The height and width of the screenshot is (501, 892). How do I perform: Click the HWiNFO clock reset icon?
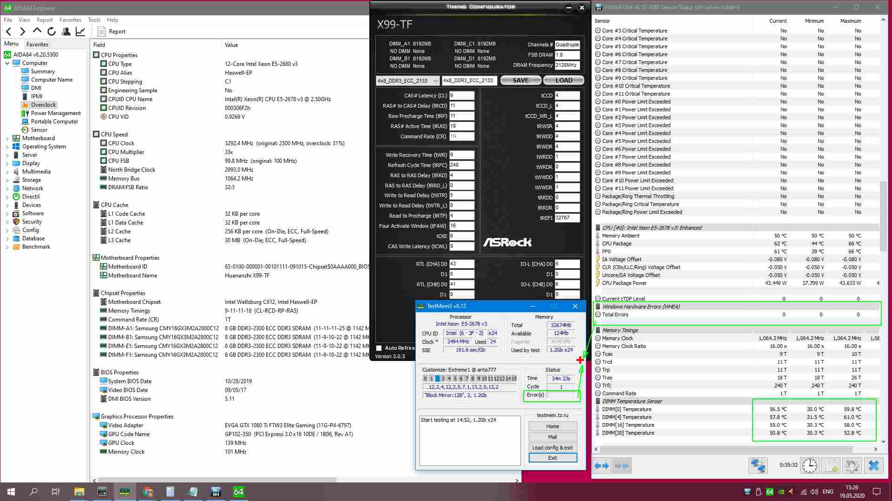(x=809, y=465)
